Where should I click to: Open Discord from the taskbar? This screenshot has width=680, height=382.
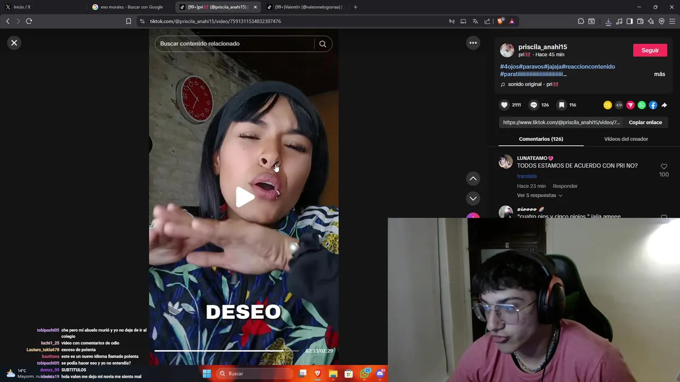pos(380,374)
